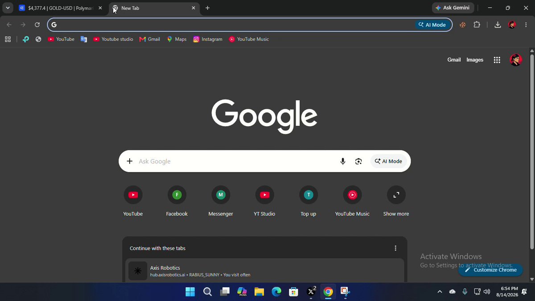
Task: Open the Gmail bookmark in bookmarks bar
Action: click(x=150, y=39)
